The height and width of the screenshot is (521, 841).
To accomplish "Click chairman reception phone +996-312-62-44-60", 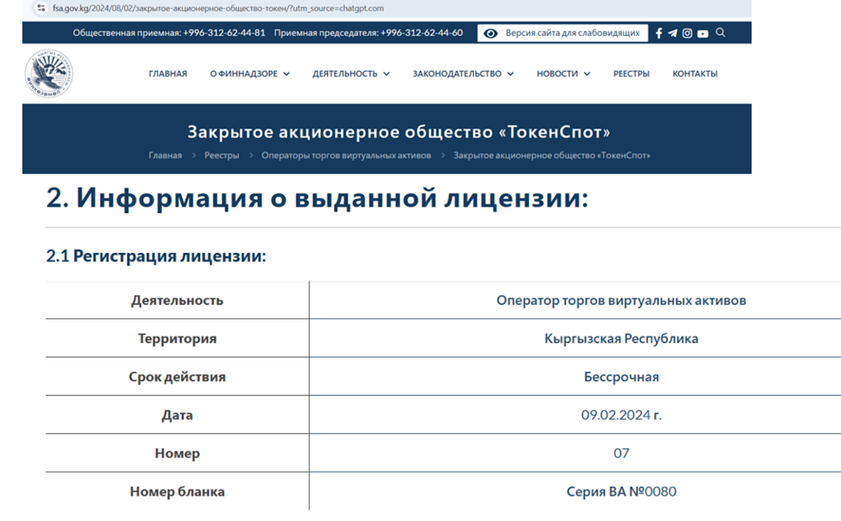I will click(x=422, y=33).
